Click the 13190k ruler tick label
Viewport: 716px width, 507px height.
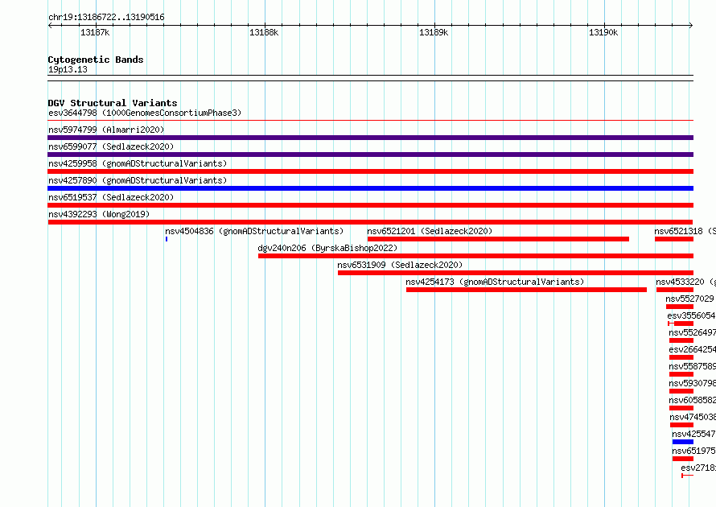point(603,32)
